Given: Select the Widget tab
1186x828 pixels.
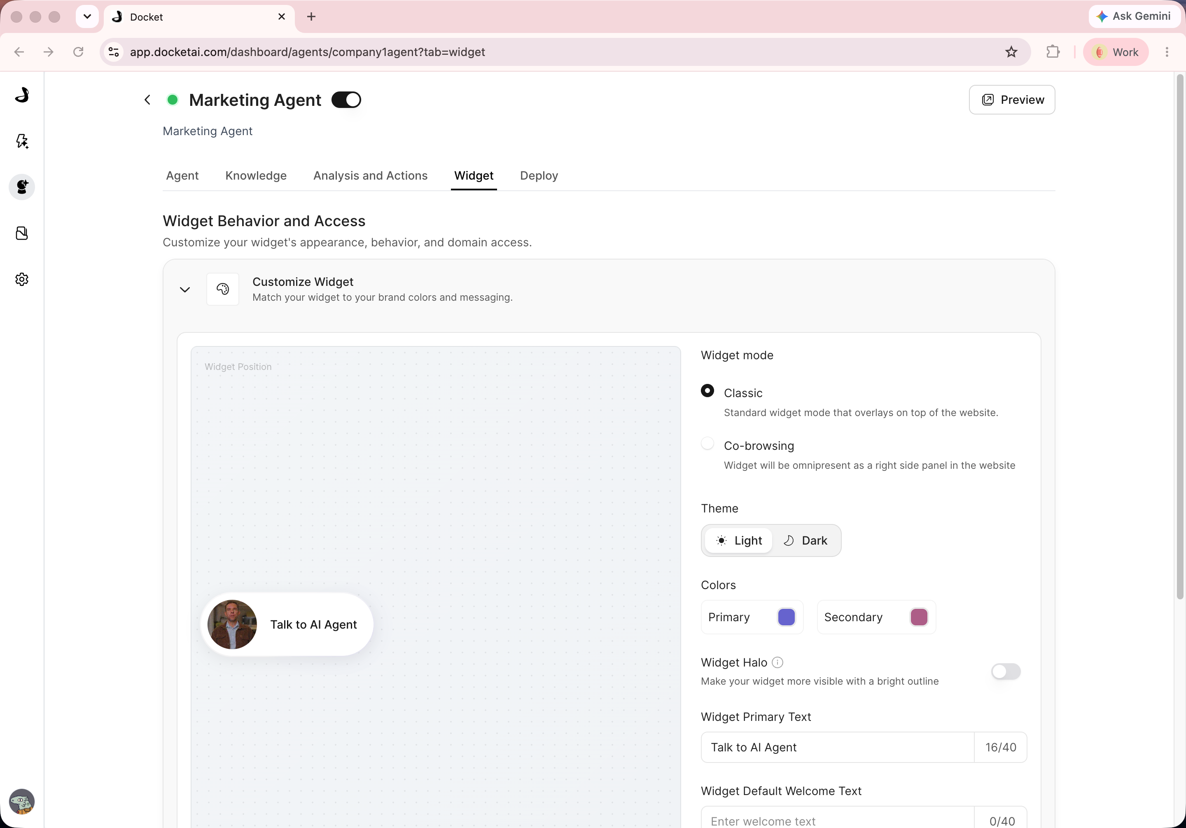Looking at the screenshot, I should click(x=474, y=176).
